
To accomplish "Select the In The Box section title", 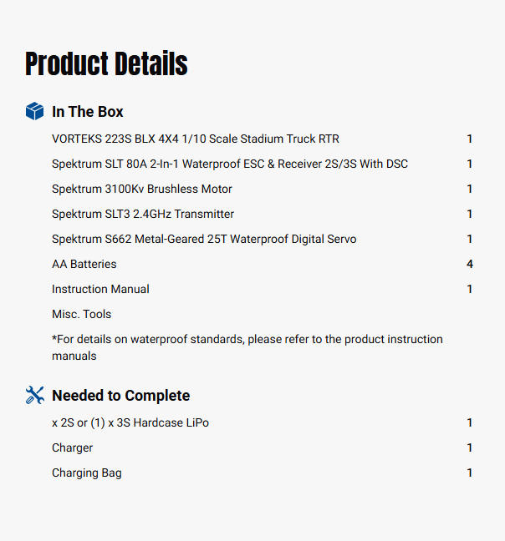I will click(87, 112).
